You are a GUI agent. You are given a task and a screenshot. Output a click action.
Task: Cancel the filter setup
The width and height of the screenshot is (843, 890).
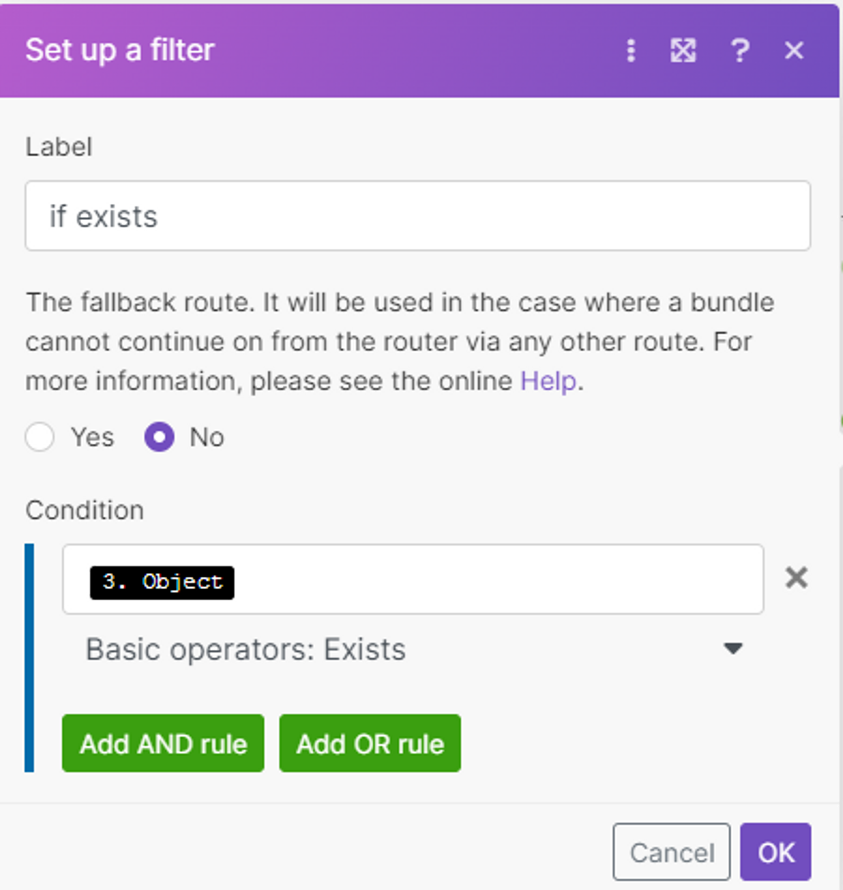click(x=671, y=852)
